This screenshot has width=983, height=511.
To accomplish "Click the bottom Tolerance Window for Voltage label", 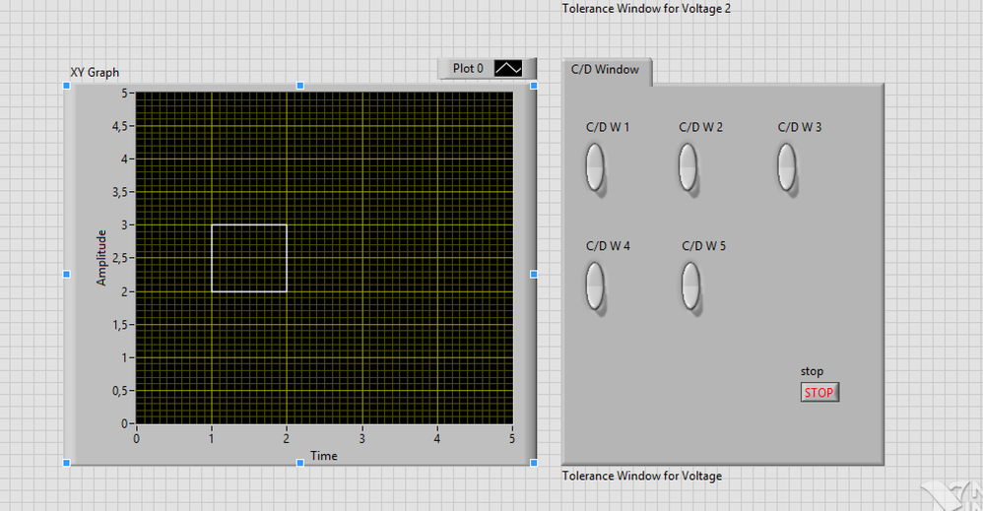I will click(x=642, y=476).
